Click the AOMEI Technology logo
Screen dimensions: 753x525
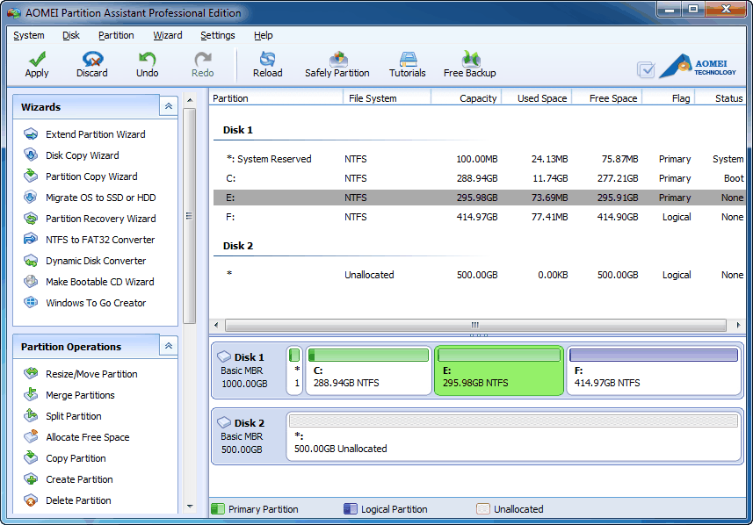click(698, 66)
